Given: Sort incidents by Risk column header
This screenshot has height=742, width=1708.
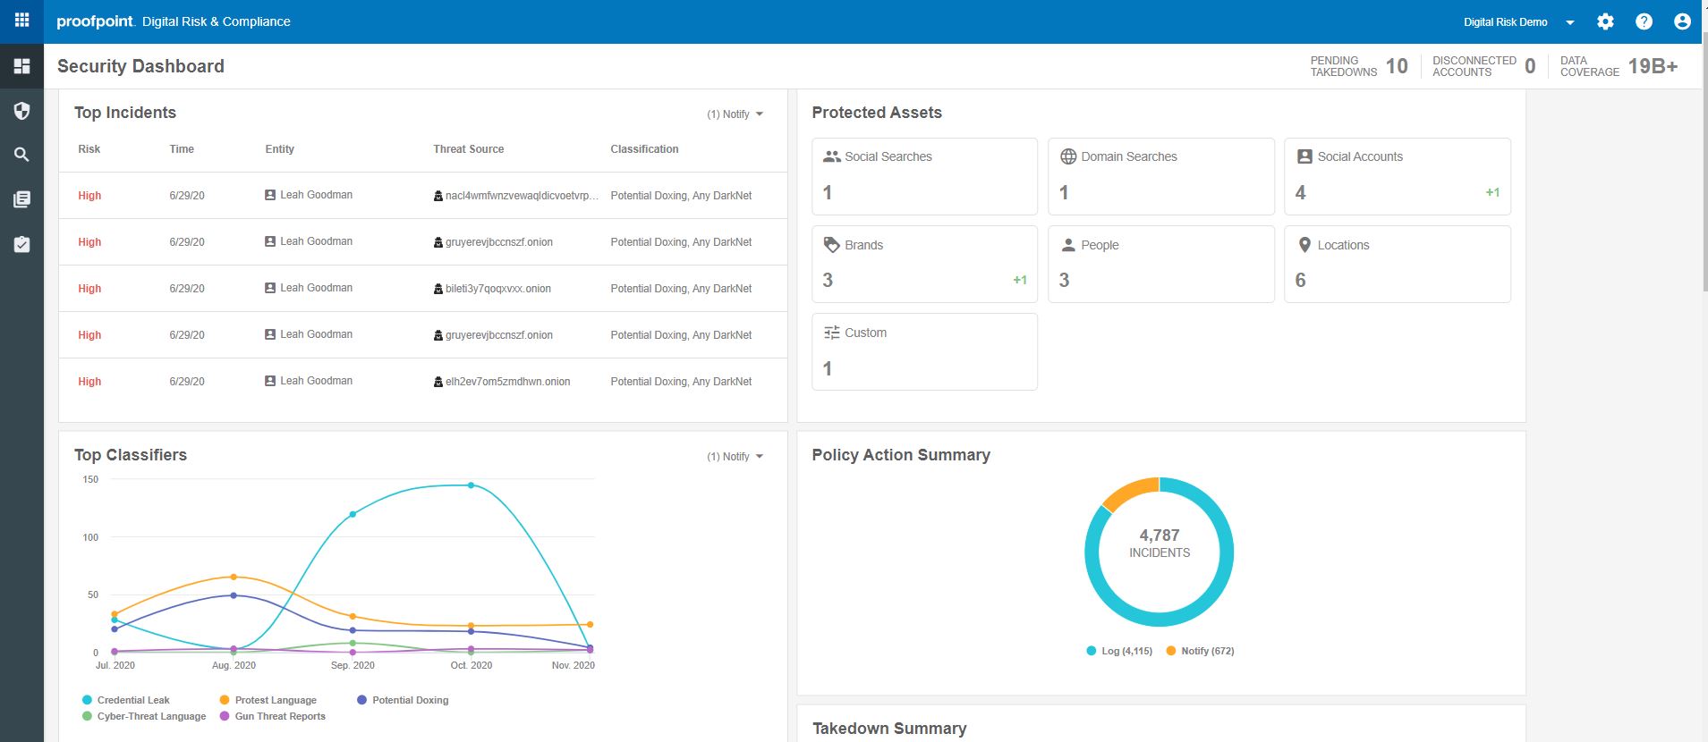Looking at the screenshot, I should tap(89, 149).
